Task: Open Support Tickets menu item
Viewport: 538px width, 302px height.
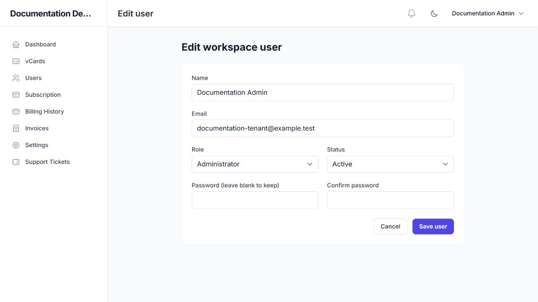Action: click(x=54, y=162)
